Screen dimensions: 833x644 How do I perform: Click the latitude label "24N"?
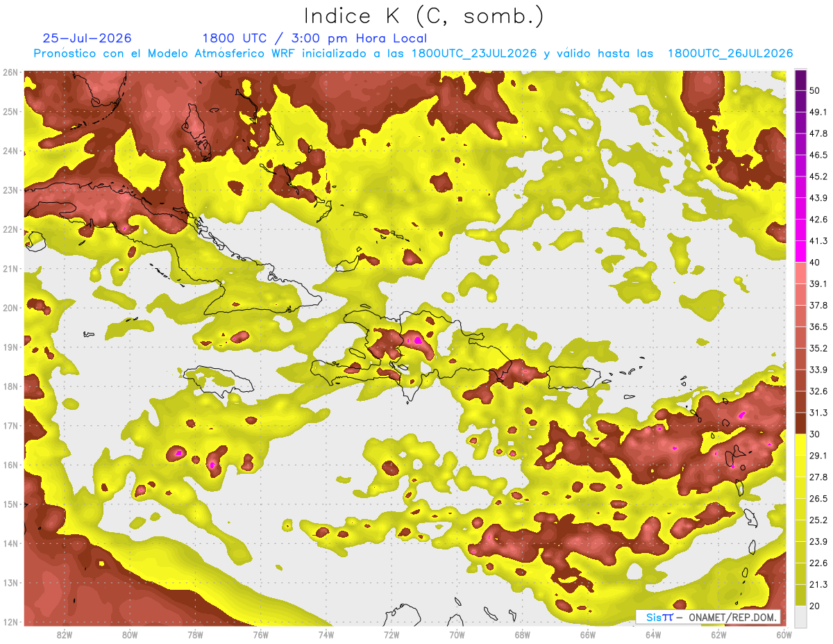tap(10, 151)
